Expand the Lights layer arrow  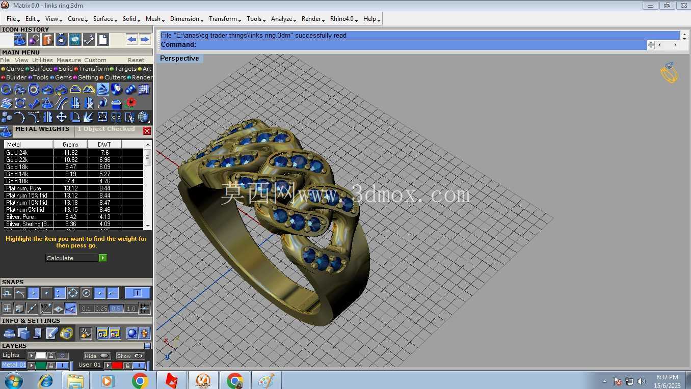(x=31, y=355)
